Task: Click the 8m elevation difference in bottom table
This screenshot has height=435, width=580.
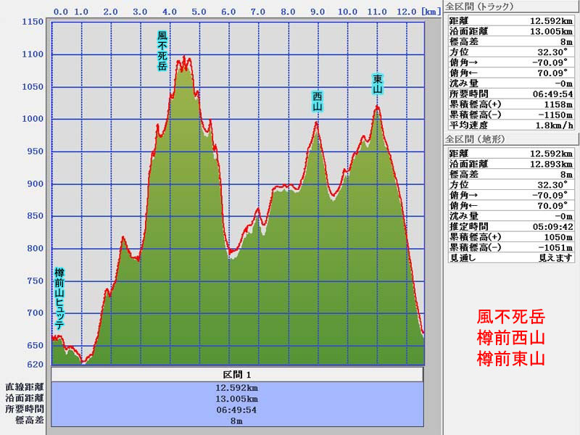Action: pyautogui.click(x=237, y=420)
